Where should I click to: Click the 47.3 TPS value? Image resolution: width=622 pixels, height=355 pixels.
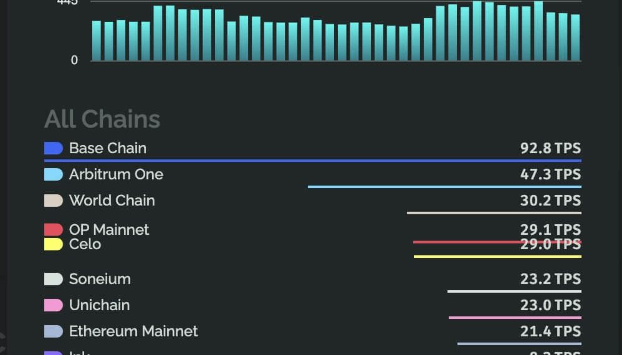[550, 174]
